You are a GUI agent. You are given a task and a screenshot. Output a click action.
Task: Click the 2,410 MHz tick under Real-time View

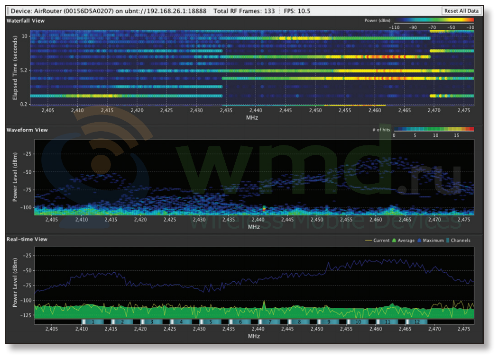pyautogui.click(x=81, y=329)
